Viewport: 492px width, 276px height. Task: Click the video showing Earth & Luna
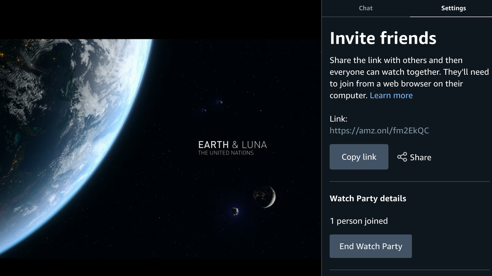[x=161, y=149]
